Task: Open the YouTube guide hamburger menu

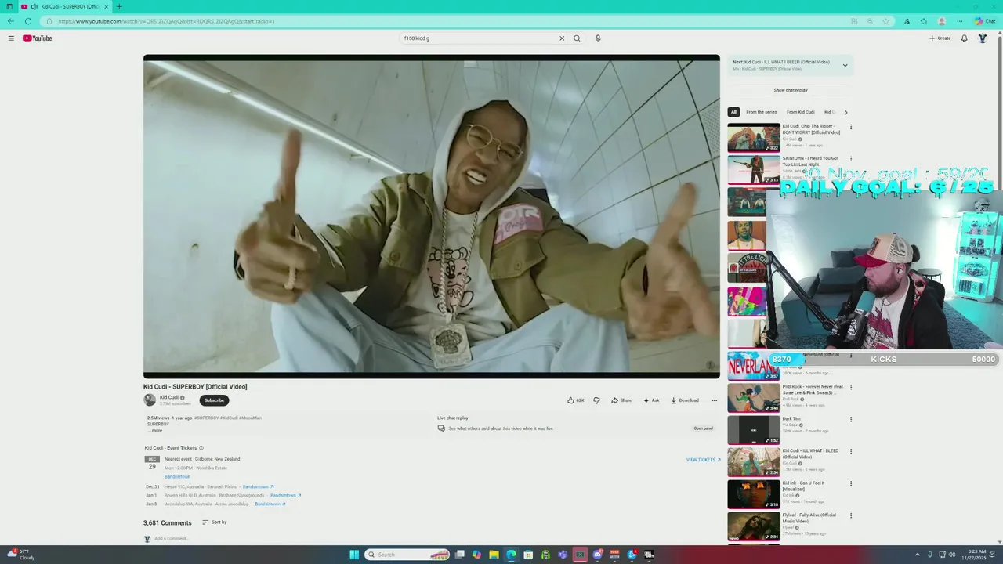Action: [x=11, y=38]
